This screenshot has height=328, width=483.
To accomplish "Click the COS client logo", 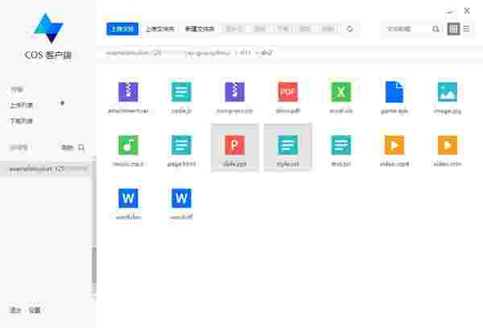I will click(x=48, y=27).
